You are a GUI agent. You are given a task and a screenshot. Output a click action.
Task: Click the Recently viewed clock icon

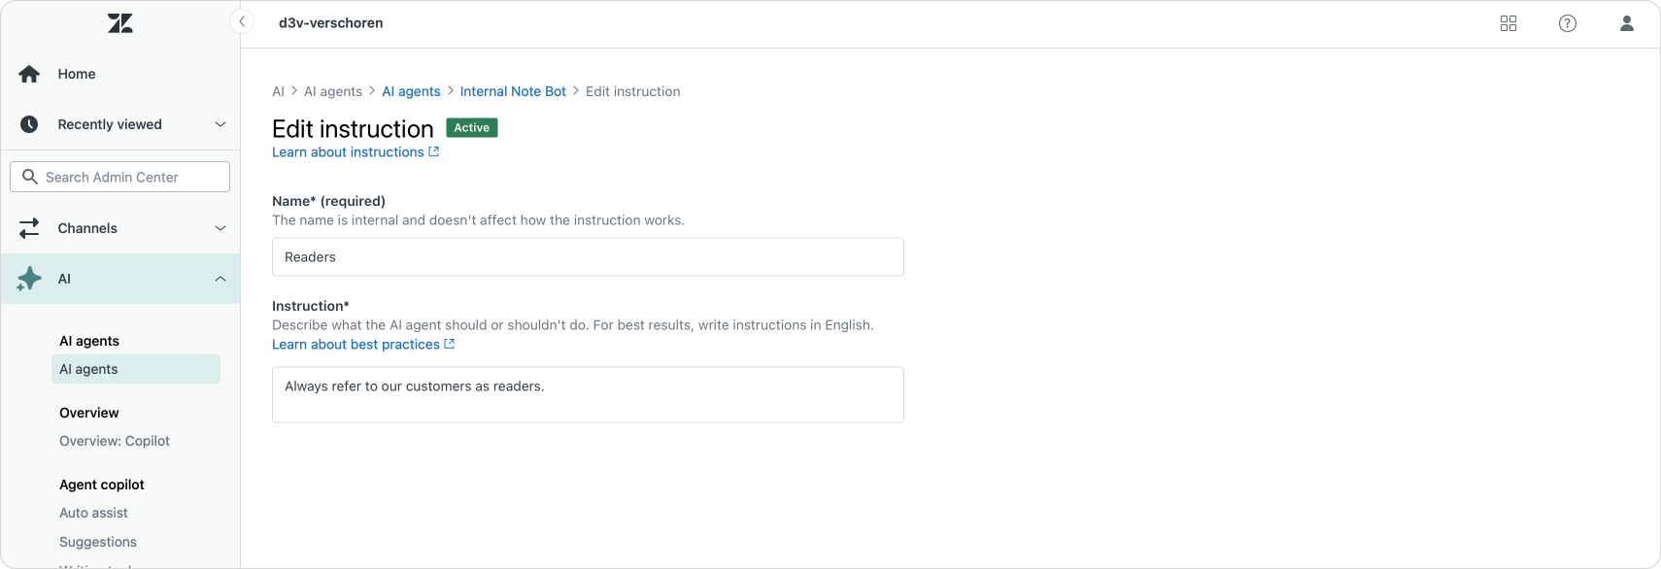(x=29, y=124)
